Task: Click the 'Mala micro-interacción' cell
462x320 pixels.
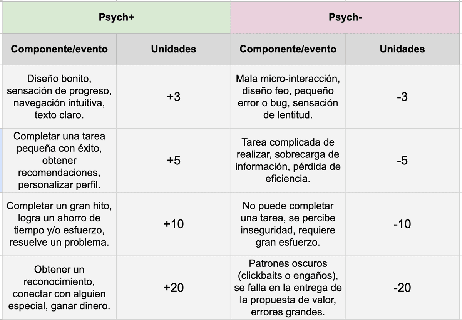Action: click(288, 97)
